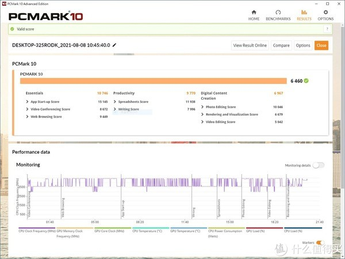
Task: Toggle the Markers switch
Action: tap(320, 243)
